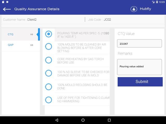This screenshot has height=124, width=166.
Task: Click the Hubfly username label
Action: (145, 9)
